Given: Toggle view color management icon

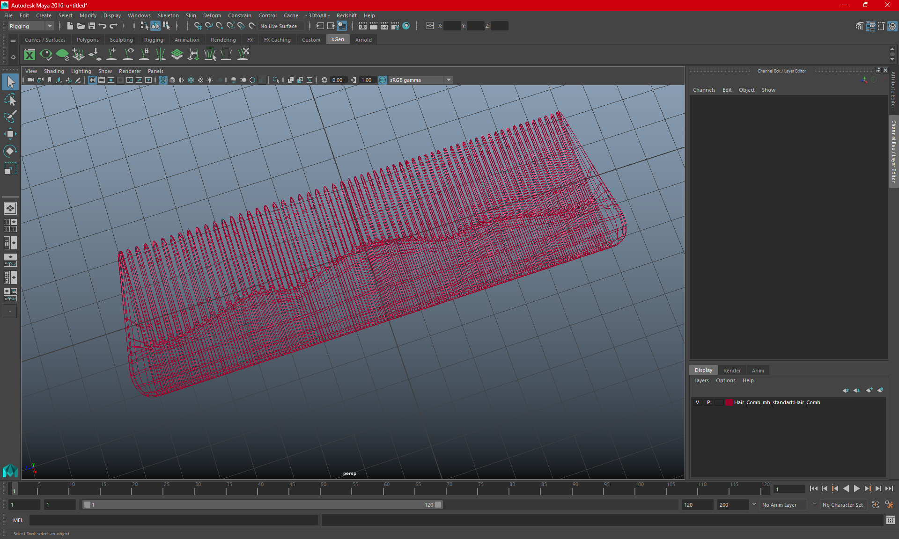Looking at the screenshot, I should 383,80.
